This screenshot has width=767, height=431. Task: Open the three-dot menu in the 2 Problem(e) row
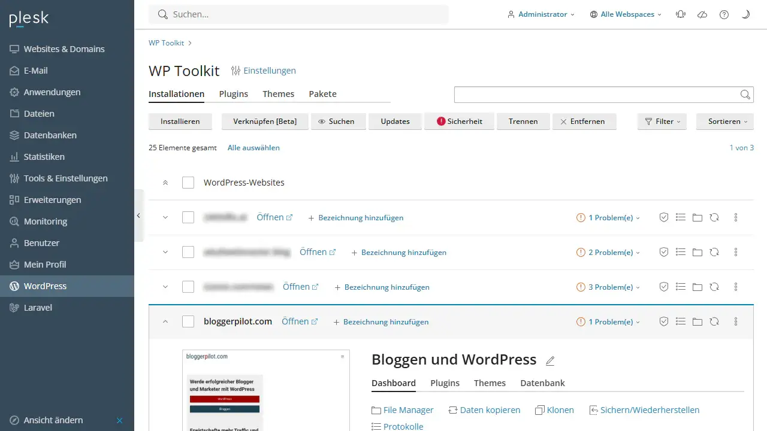coord(736,253)
